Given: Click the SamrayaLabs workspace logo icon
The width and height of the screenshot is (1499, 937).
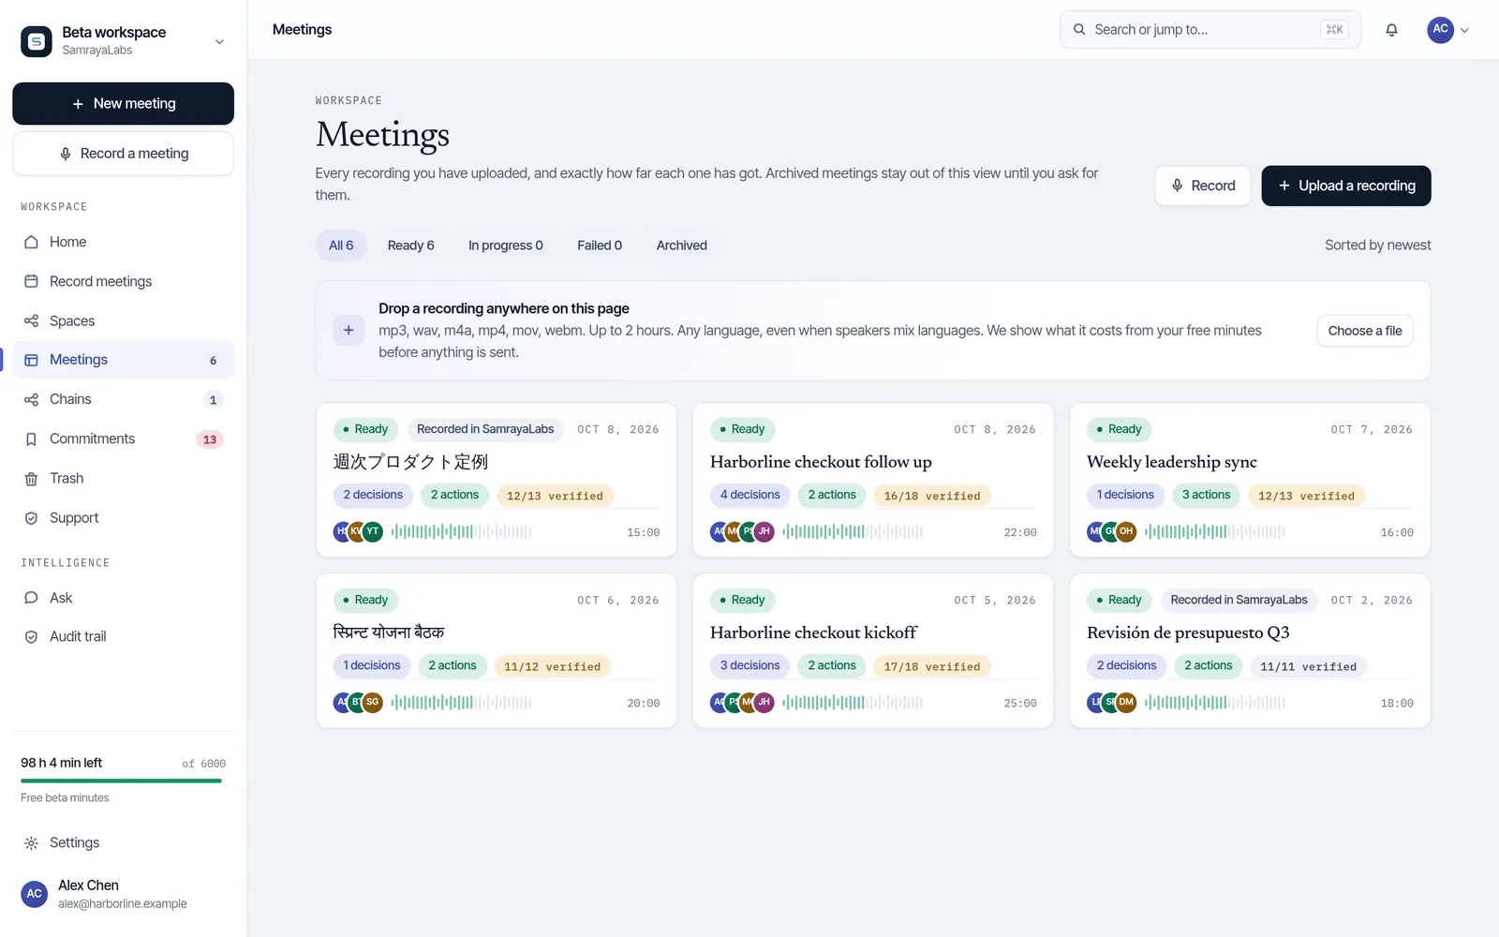Looking at the screenshot, I should [37, 41].
